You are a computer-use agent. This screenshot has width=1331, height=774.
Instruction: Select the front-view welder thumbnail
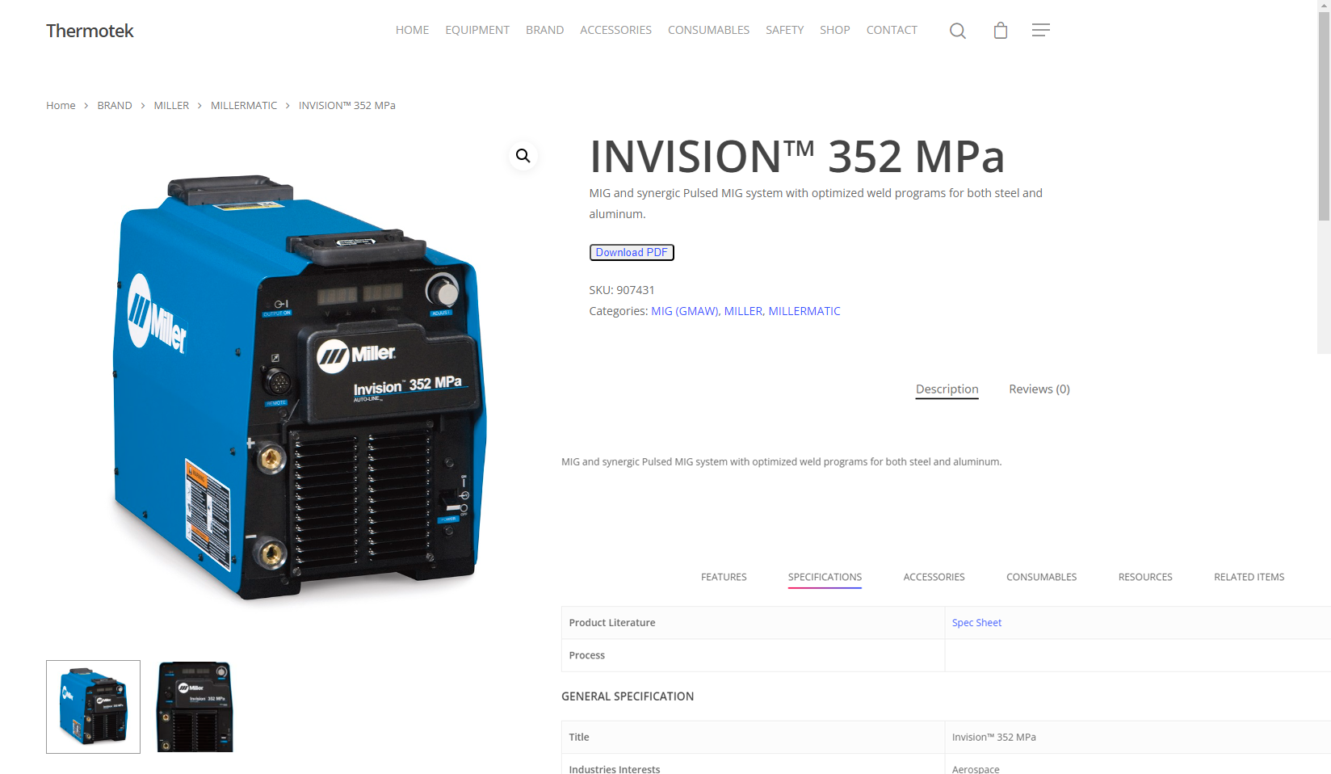tap(195, 707)
